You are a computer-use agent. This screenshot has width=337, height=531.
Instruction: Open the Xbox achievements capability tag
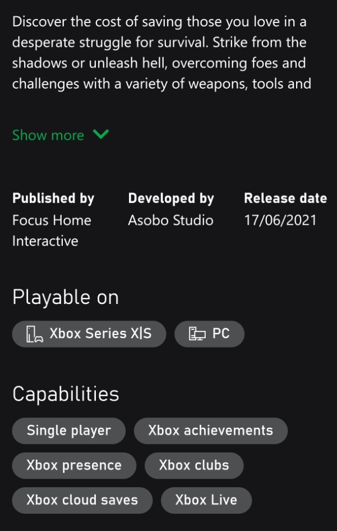tap(210, 430)
